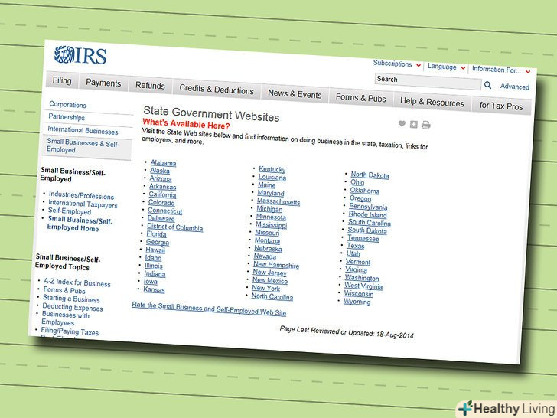The image size is (557, 418).
Task: Select the Payments tab
Action: pyautogui.click(x=103, y=83)
